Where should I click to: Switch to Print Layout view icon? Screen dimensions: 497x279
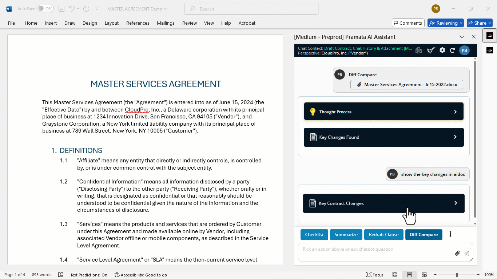[409, 275]
